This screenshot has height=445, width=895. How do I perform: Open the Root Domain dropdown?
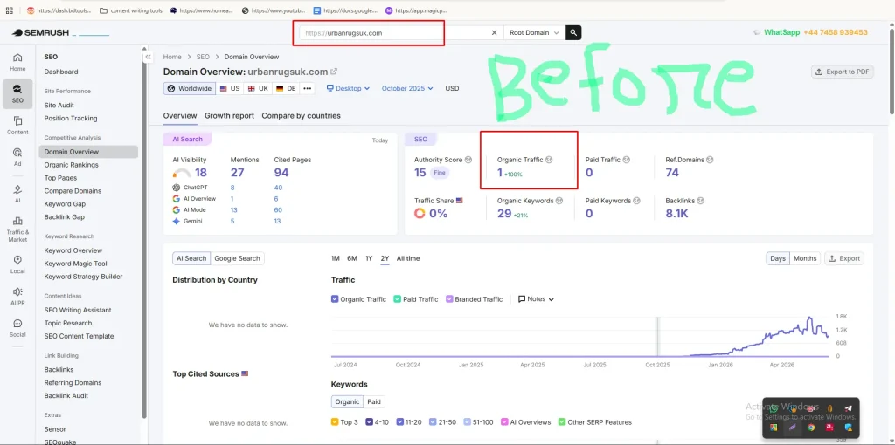534,33
